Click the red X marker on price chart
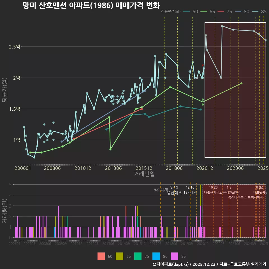 point(203,65)
